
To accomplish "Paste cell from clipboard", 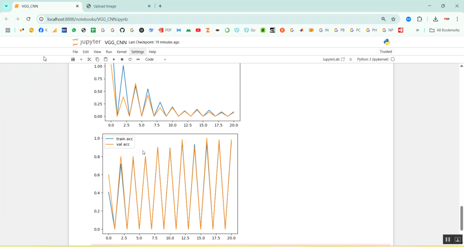I will click(x=105, y=59).
